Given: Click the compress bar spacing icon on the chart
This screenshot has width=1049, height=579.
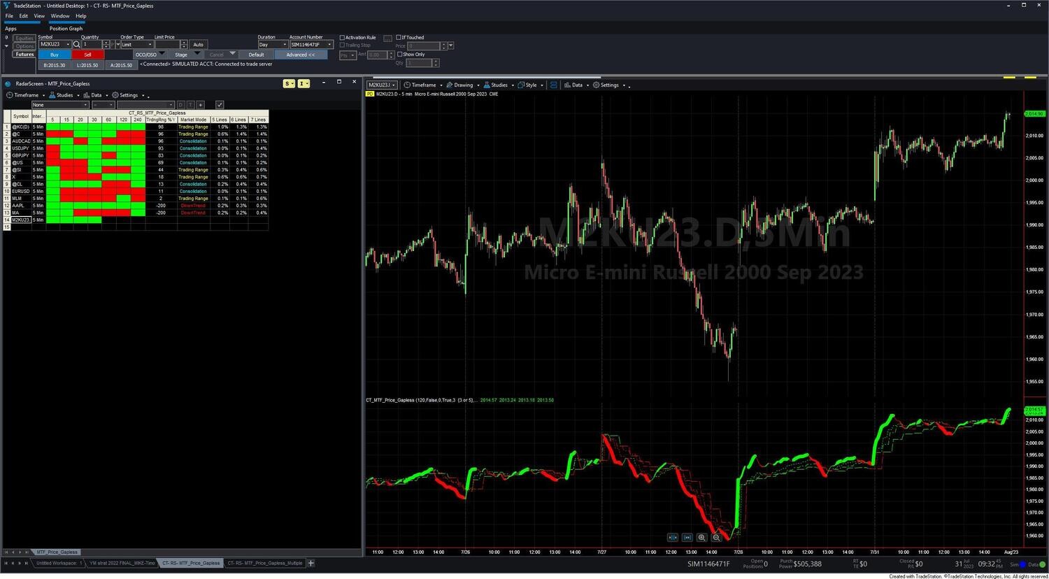Looking at the screenshot, I should 672,538.
